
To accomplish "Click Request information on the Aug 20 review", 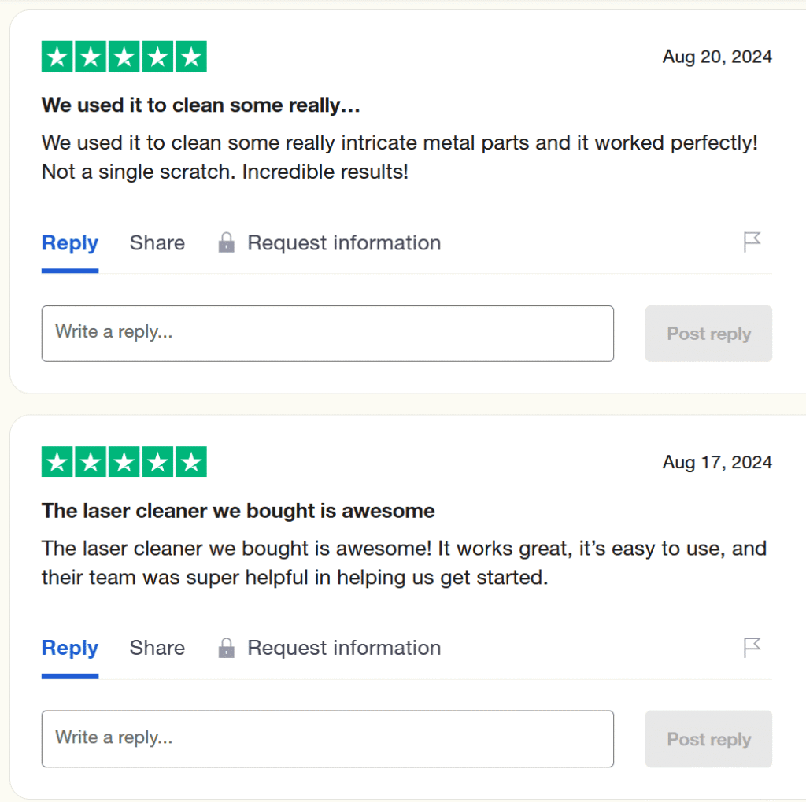I will 344,243.
